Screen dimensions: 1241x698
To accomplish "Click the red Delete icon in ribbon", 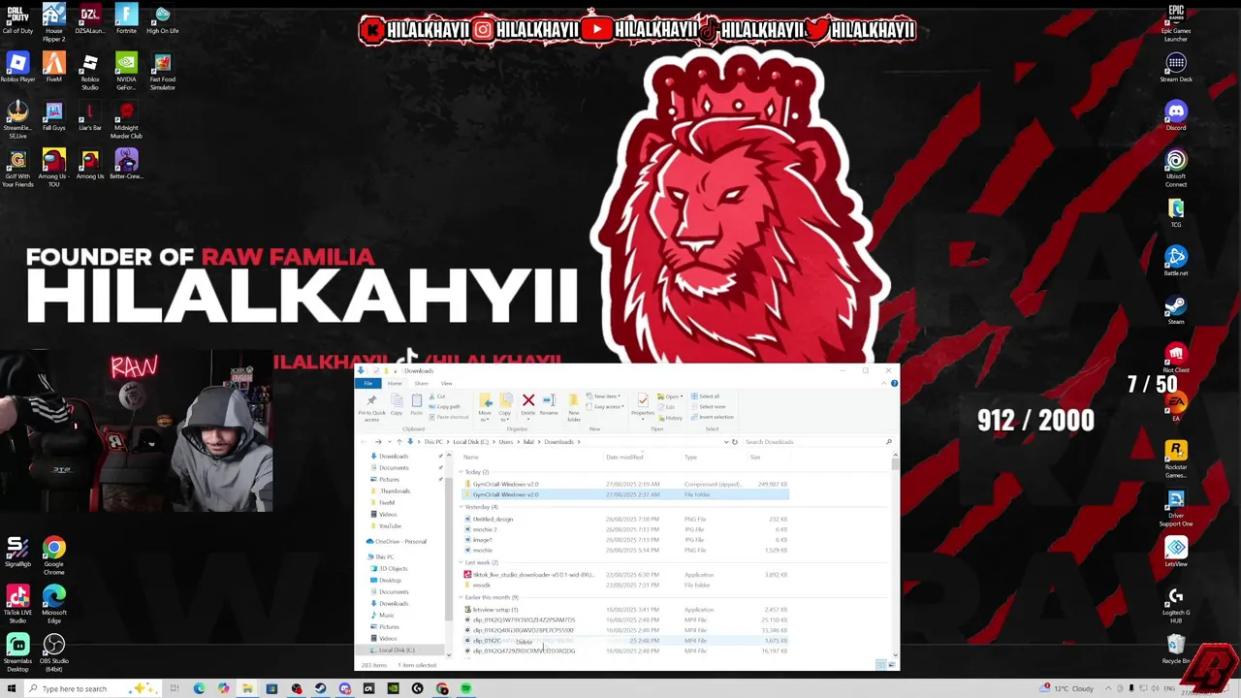I will coord(528,400).
